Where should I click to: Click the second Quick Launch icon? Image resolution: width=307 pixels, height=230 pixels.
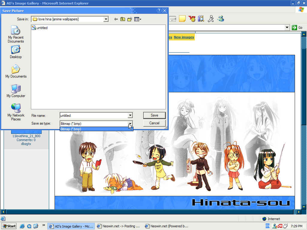click(x=29, y=226)
